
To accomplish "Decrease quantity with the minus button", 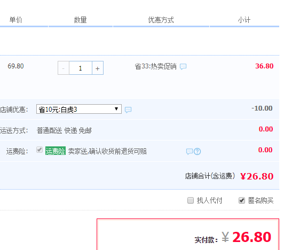I will point(64,68).
